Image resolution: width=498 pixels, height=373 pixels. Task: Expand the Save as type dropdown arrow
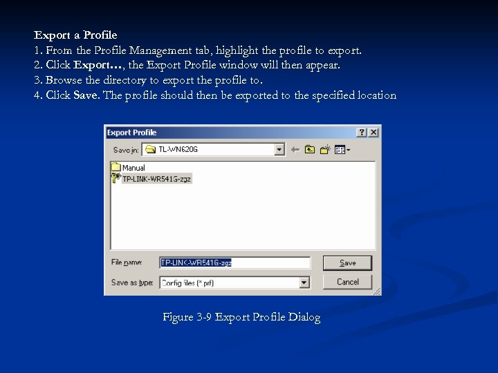pyautogui.click(x=304, y=283)
